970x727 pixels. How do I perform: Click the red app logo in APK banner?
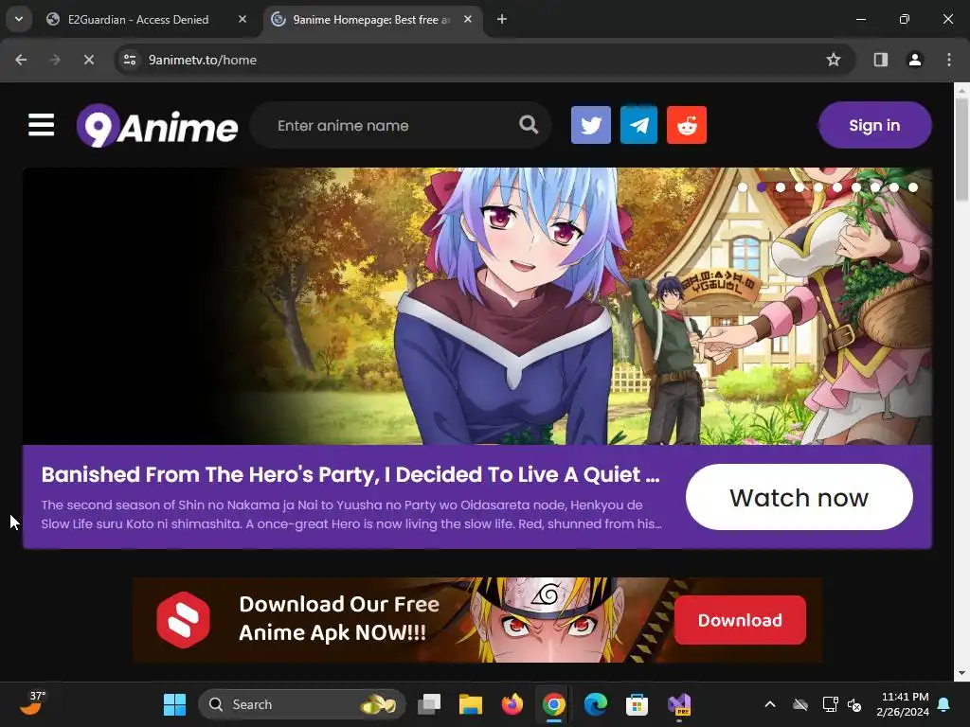[183, 619]
